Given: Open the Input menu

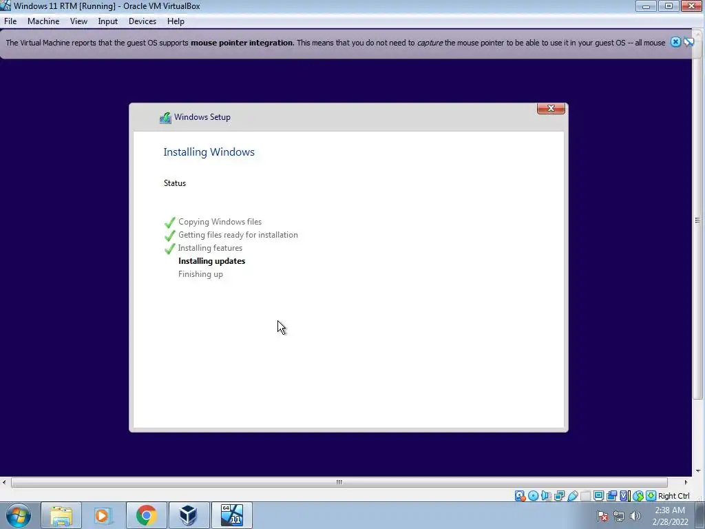Looking at the screenshot, I should click(108, 21).
